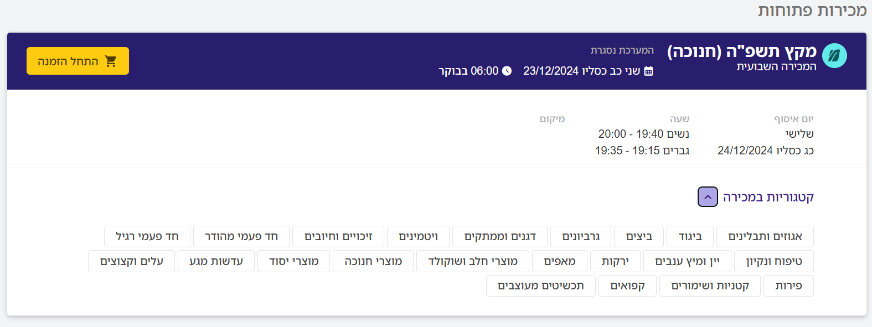
Task: Choose the יין ומיץ ענבים category
Action: click(x=687, y=261)
